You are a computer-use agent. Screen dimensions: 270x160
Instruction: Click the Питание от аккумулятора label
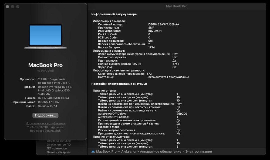[111, 137]
